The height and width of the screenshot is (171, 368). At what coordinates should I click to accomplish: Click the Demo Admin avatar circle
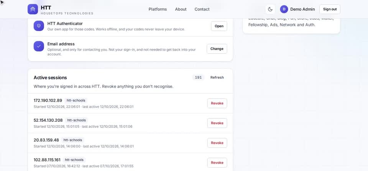[x=284, y=9]
